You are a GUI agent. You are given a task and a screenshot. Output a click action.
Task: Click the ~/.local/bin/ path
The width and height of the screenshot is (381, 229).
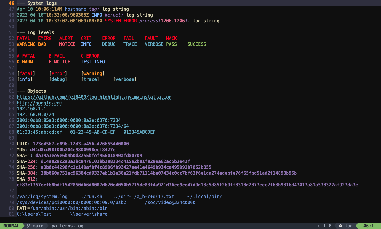point(205,197)
